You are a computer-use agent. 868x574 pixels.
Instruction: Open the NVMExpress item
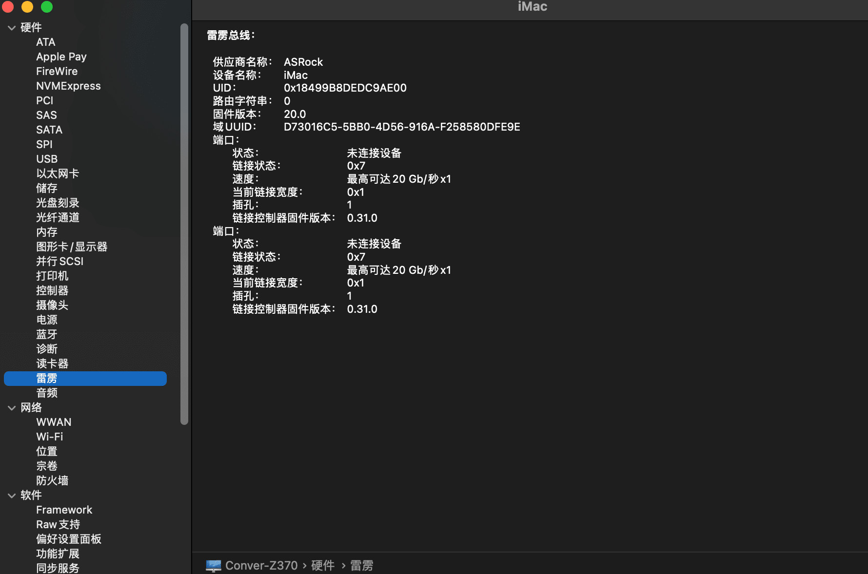[x=68, y=86]
